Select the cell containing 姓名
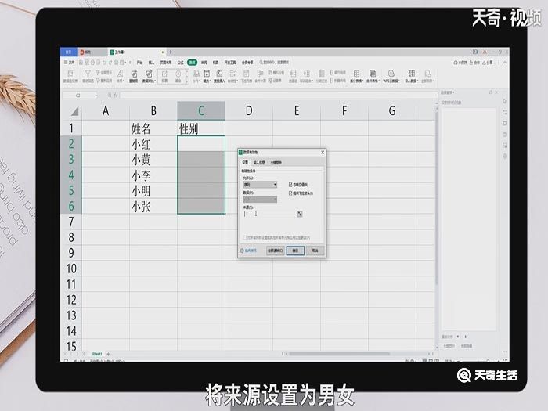 [153, 128]
